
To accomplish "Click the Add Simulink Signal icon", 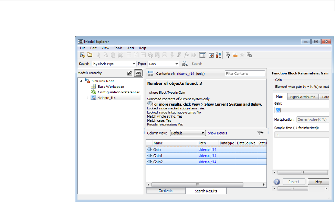I will click(x=143, y=55).
